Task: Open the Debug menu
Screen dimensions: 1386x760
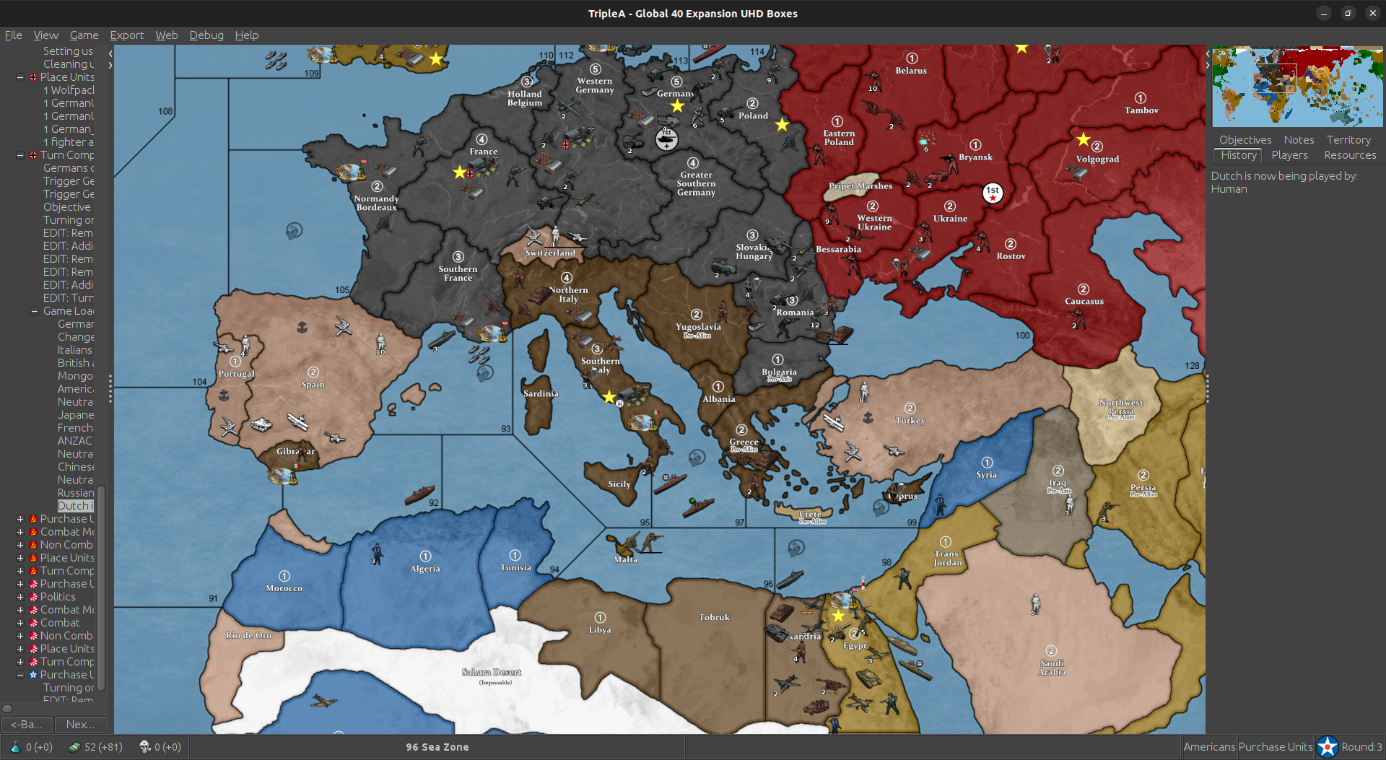Action: tap(206, 35)
